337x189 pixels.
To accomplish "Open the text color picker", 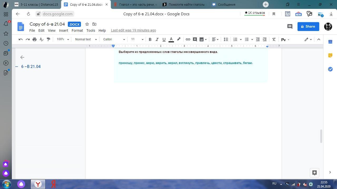I will pyautogui.click(x=171, y=39).
